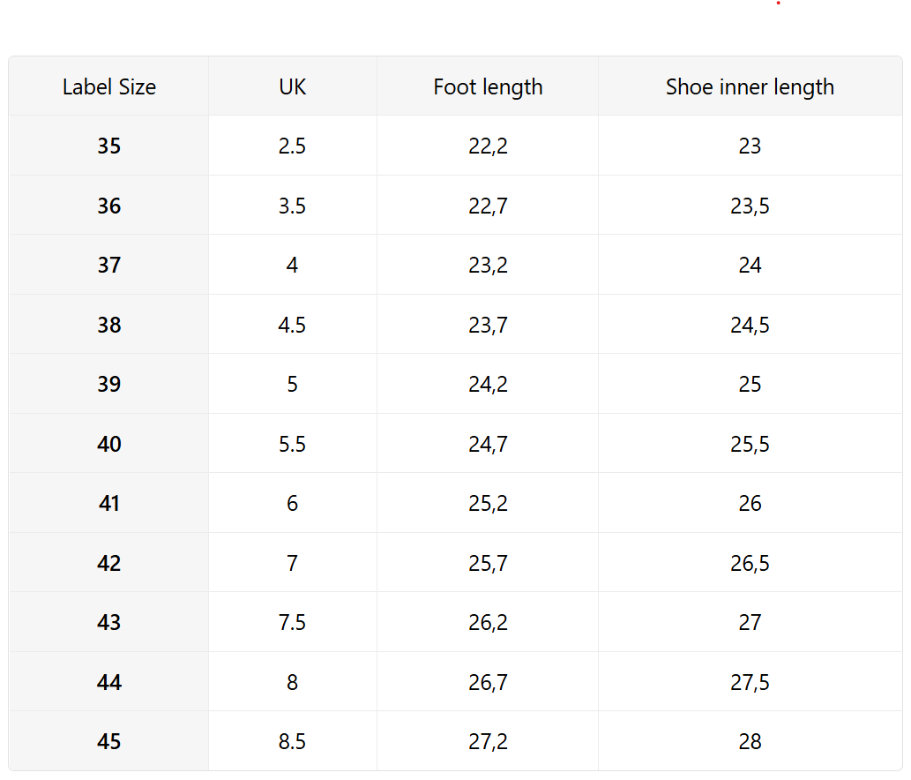Screen dimensions: 911x780
Task: Select label size 41 cell
Action: (x=109, y=504)
